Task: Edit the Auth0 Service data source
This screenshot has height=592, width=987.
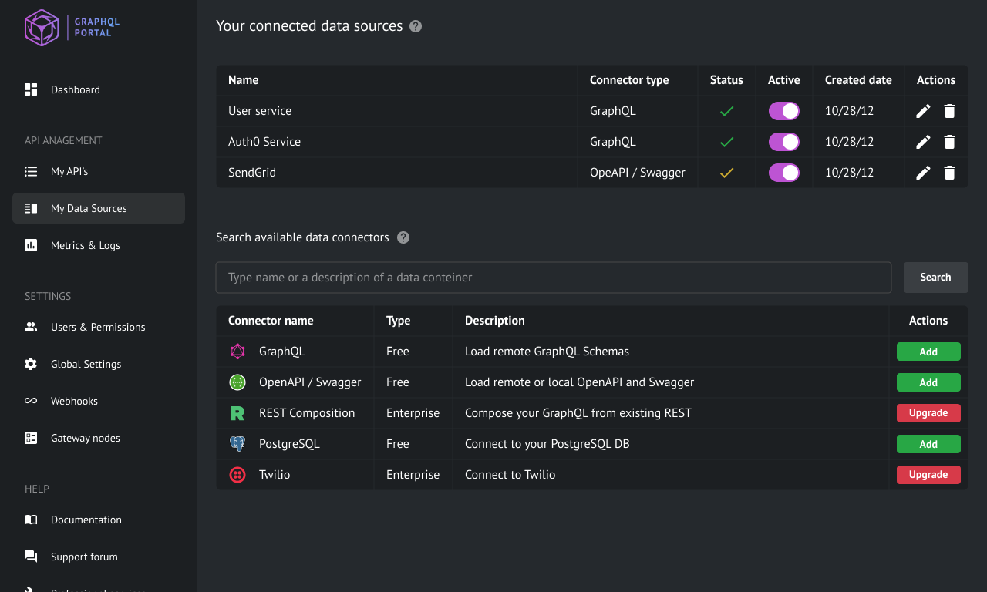Action: pos(923,142)
